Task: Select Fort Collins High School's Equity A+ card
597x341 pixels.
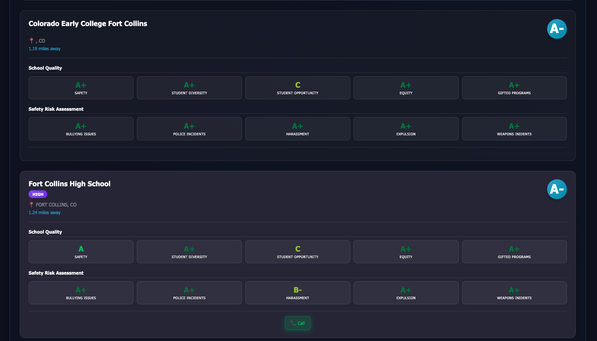Action: pyautogui.click(x=406, y=252)
